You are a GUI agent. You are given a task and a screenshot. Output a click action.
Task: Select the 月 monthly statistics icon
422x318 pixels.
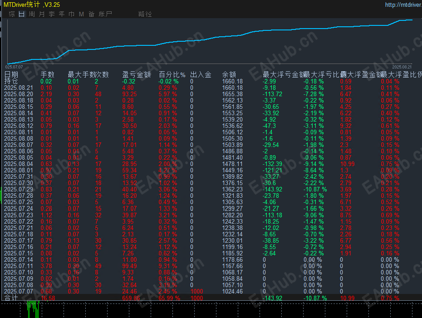click(x=41, y=14)
